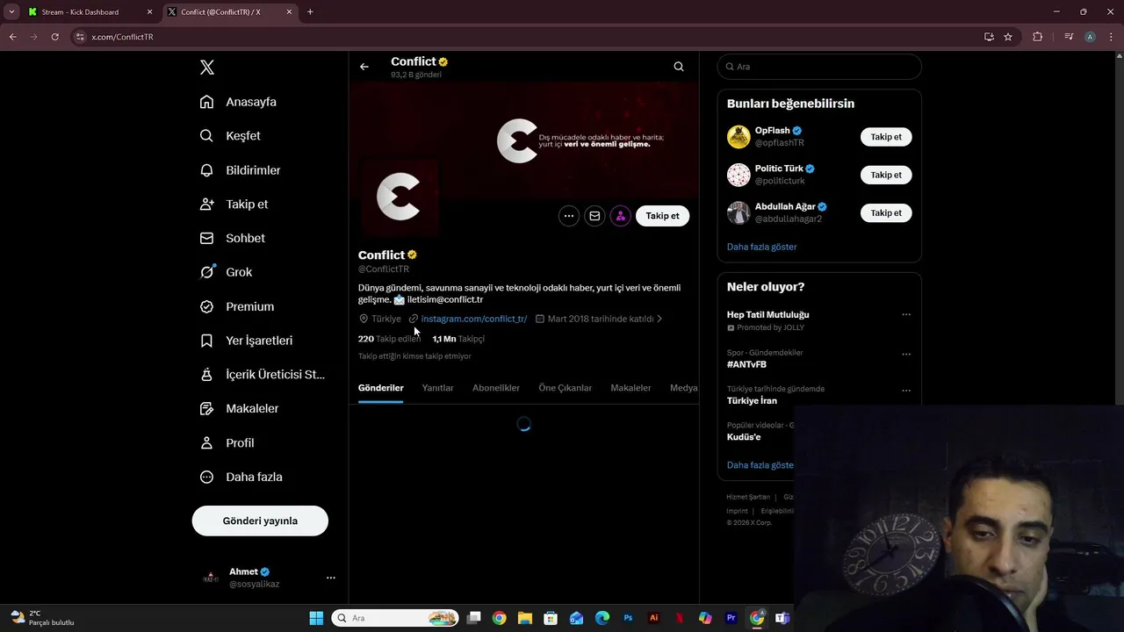The image size is (1124, 632).
Task: Open Politic Türk profile name
Action: 779,169
